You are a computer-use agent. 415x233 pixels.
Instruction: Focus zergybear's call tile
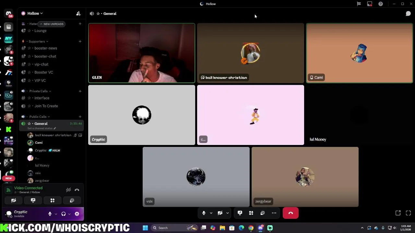click(x=305, y=177)
